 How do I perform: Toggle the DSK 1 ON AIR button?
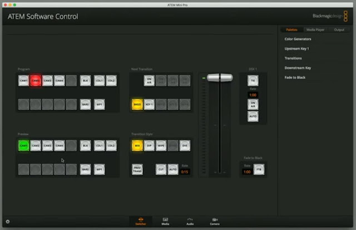253,105
